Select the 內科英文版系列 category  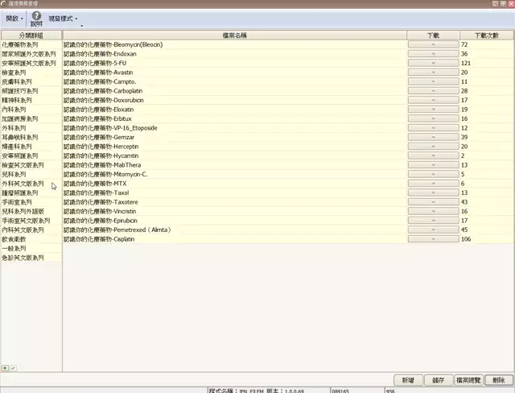[x=31, y=230]
